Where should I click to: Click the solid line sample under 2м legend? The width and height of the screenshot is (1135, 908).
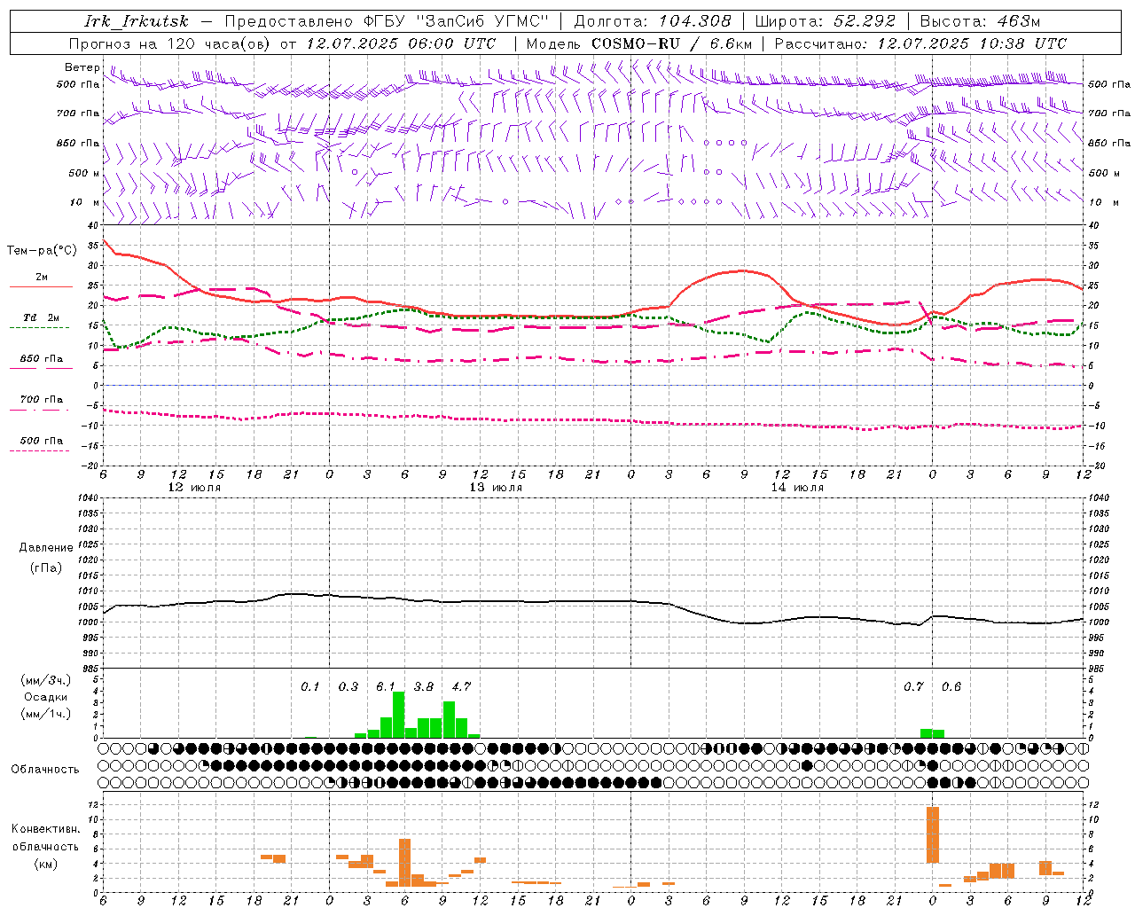(41, 287)
